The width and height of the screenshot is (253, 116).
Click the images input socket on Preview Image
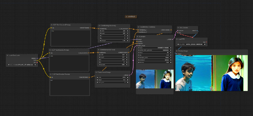coord(176,54)
